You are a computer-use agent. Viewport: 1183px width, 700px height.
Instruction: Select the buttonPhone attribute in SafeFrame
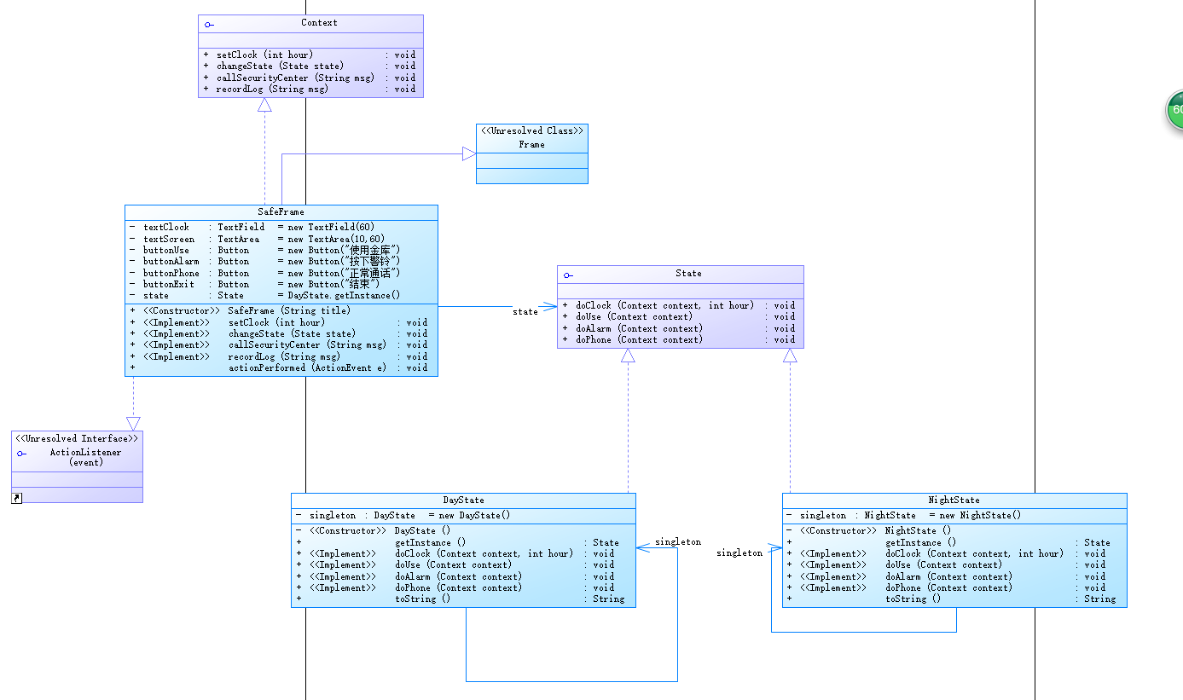pos(264,274)
